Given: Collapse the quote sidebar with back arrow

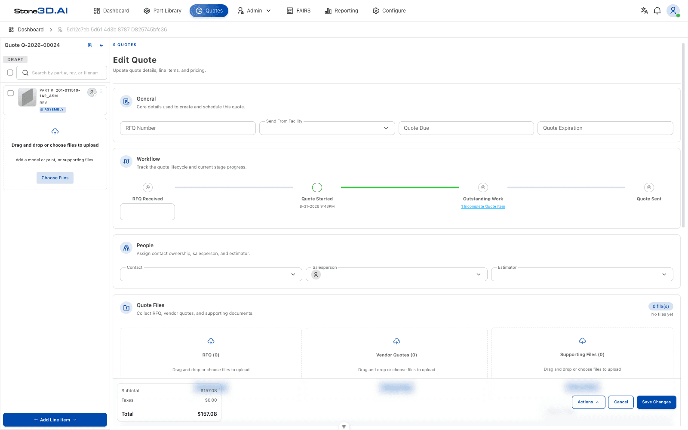Looking at the screenshot, I should 101,45.
